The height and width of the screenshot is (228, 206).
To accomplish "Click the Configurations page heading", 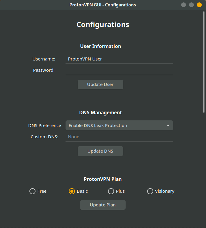I will click(103, 25).
